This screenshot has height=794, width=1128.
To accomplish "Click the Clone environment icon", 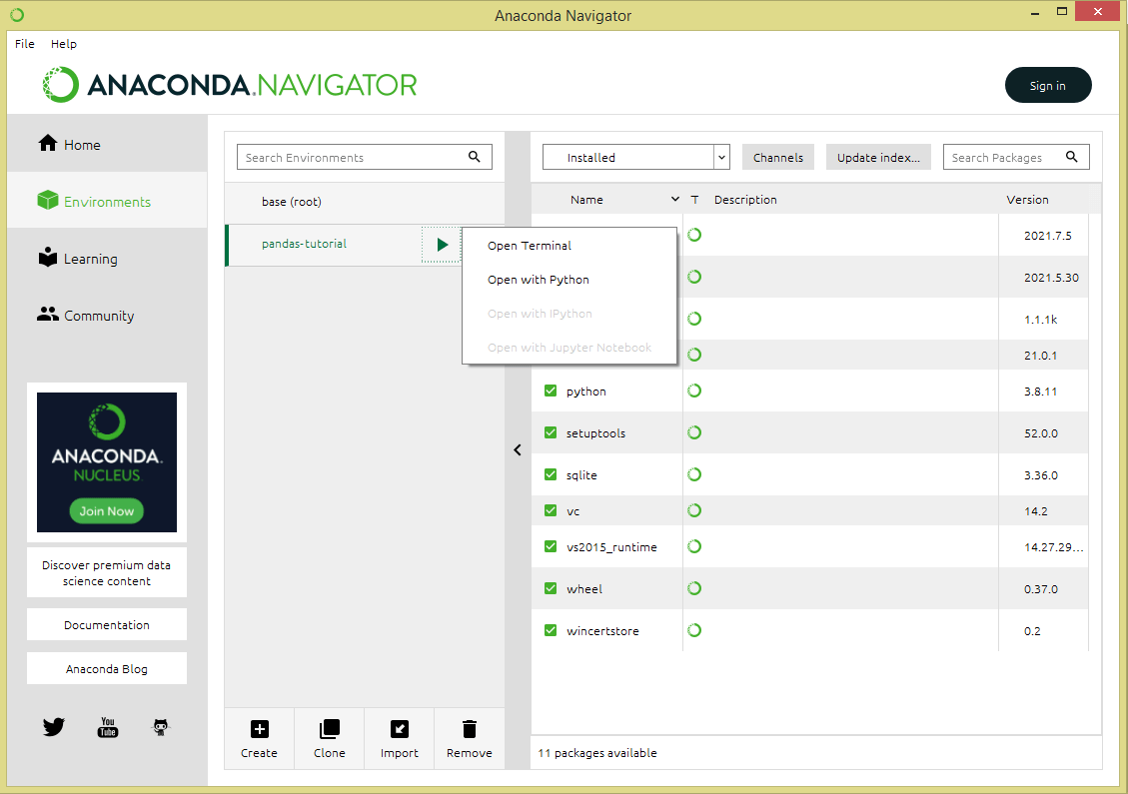I will tap(330, 729).
